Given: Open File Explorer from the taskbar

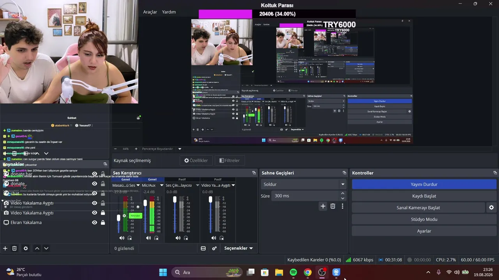Looking at the screenshot, I should [x=279, y=272].
